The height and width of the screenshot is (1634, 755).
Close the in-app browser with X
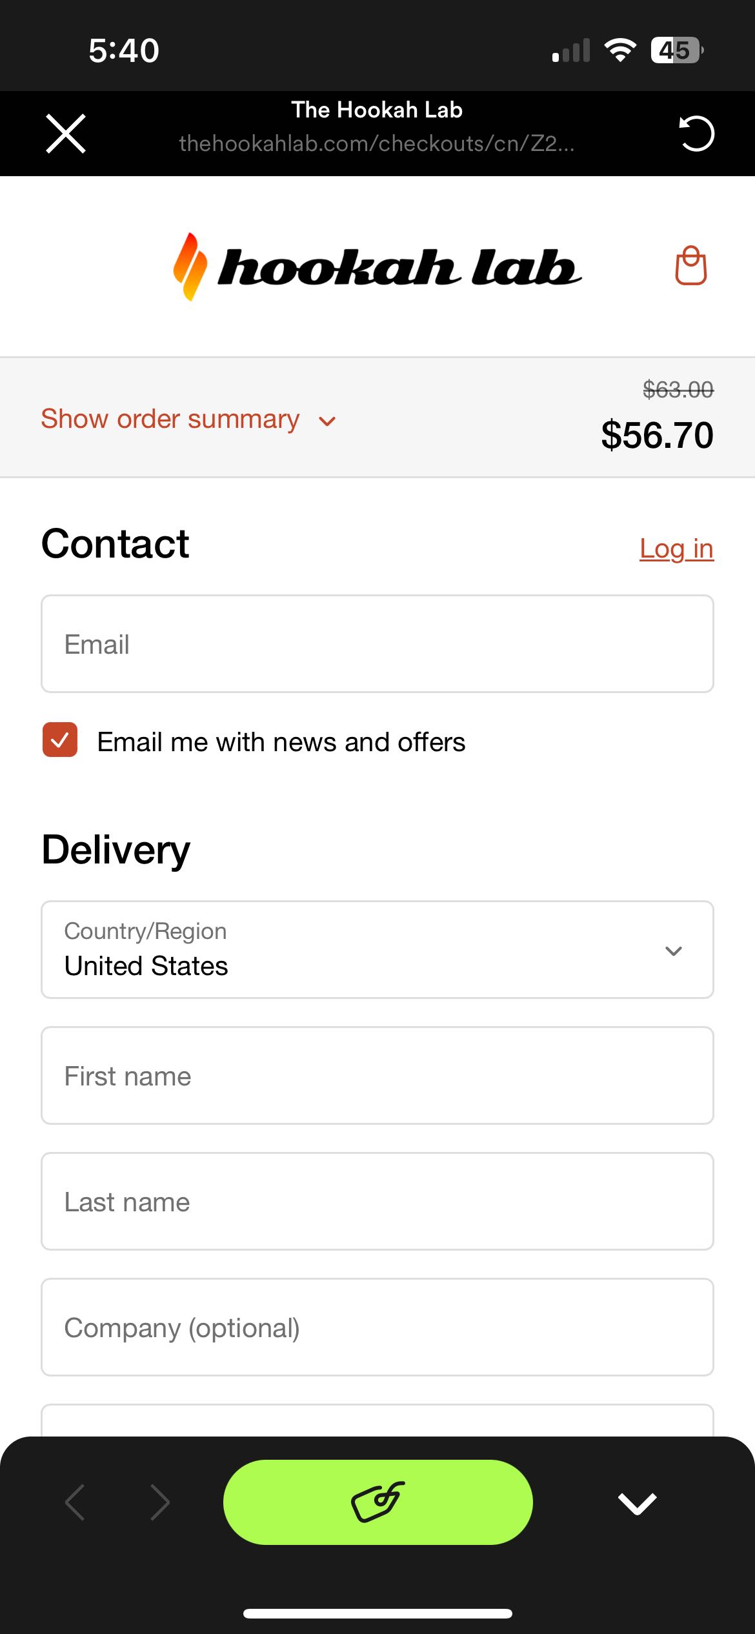click(x=66, y=134)
